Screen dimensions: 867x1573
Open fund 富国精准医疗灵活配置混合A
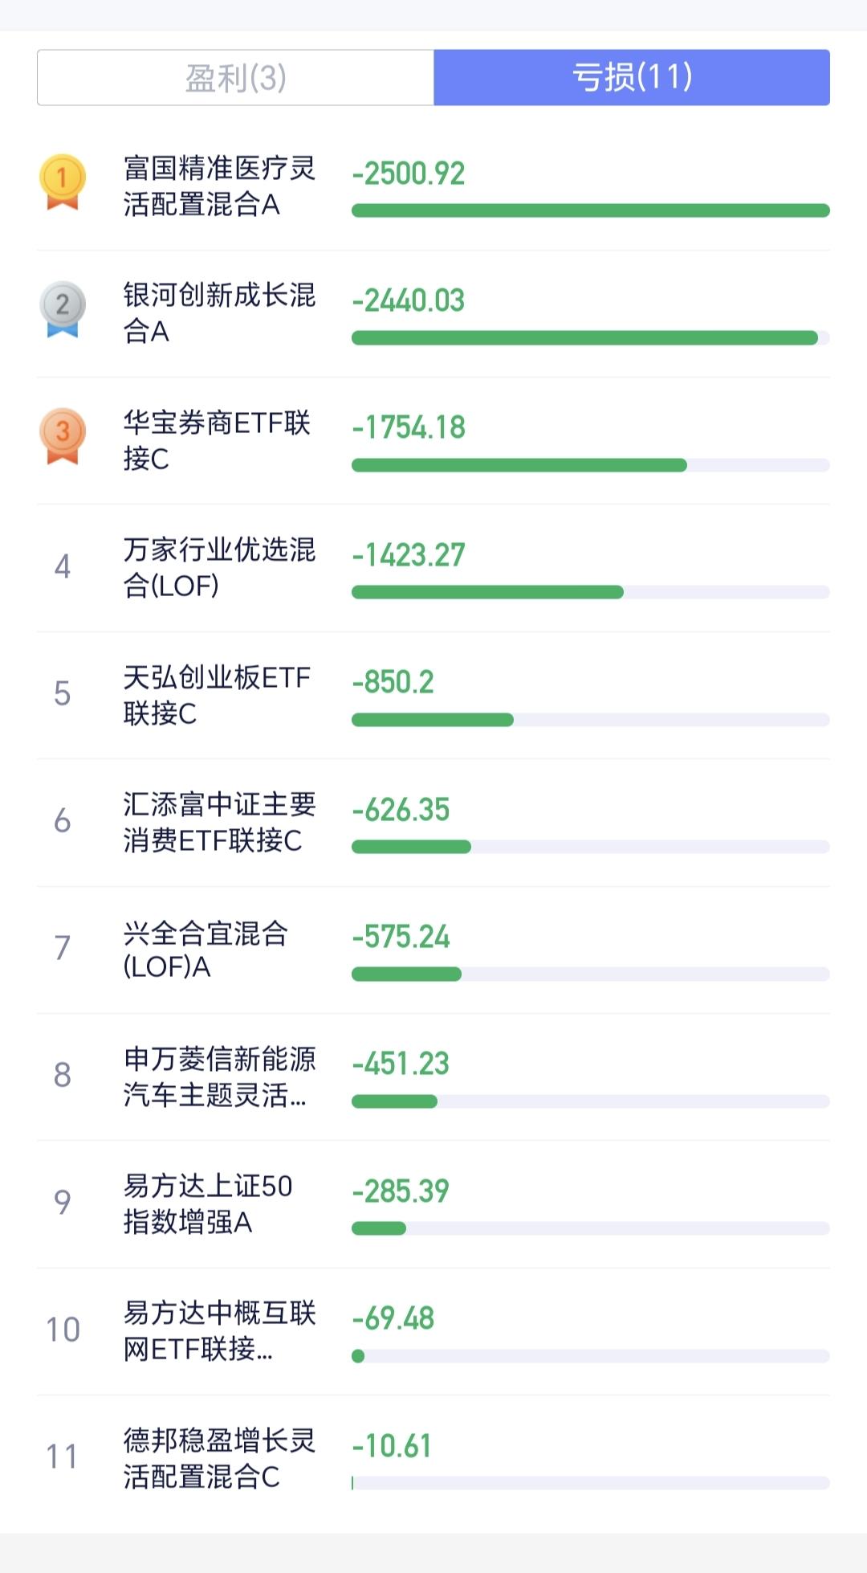pyautogui.click(x=219, y=186)
